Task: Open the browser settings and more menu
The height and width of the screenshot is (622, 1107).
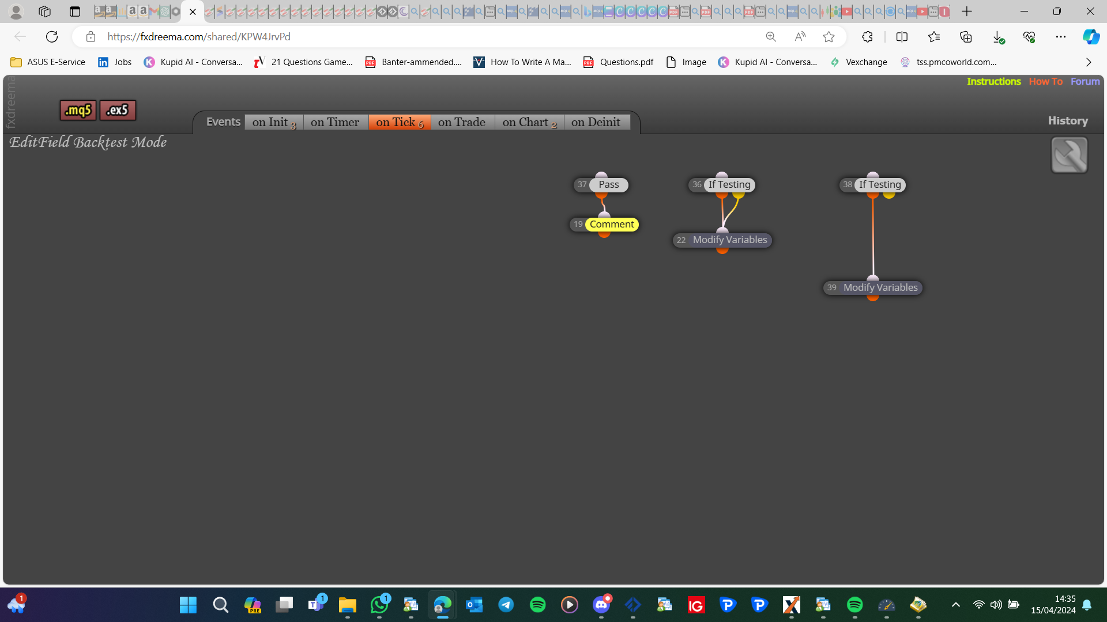Action: click(1061, 37)
